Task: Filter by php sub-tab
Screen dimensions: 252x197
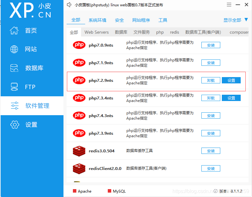Action: click(x=160, y=32)
